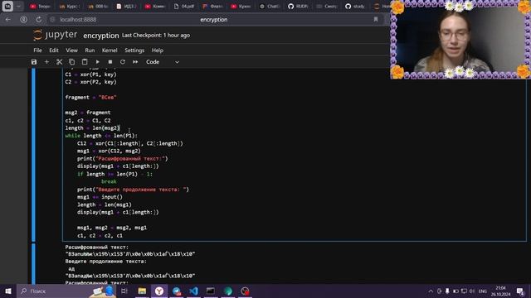531x298 pixels.
Task: Open the File menu
Action: [37, 50]
